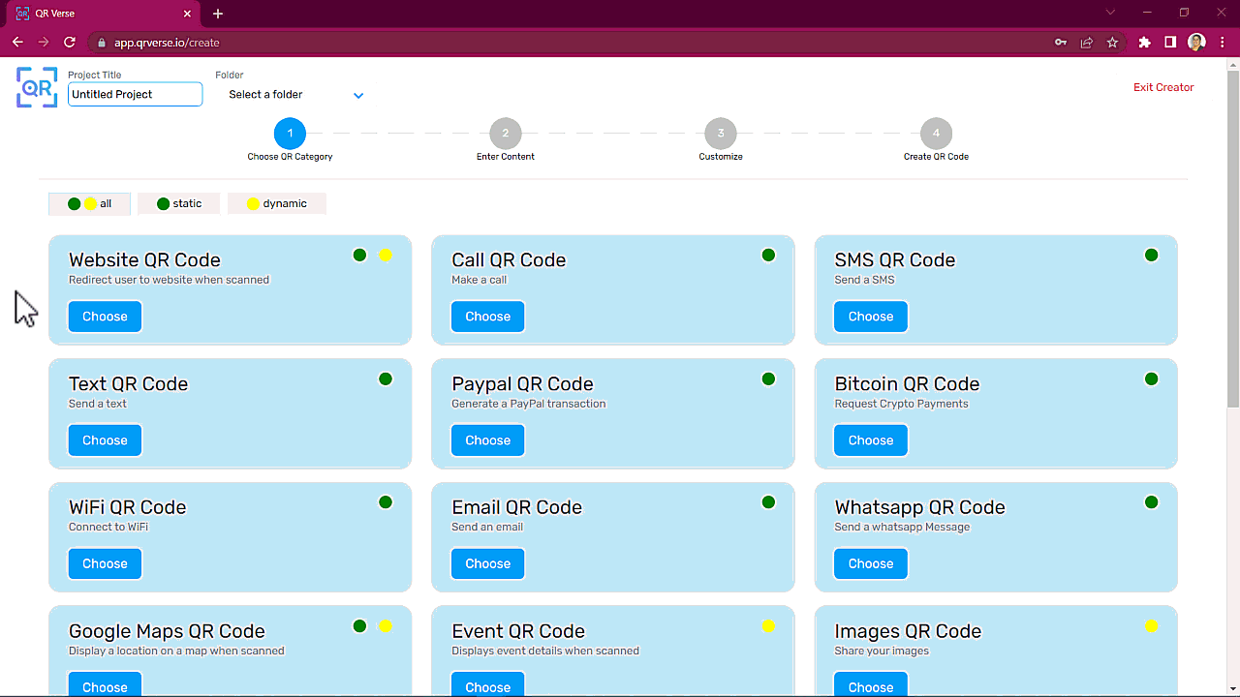Click green static dot on Website QR Code
This screenshot has width=1240, height=697.
coord(360,256)
